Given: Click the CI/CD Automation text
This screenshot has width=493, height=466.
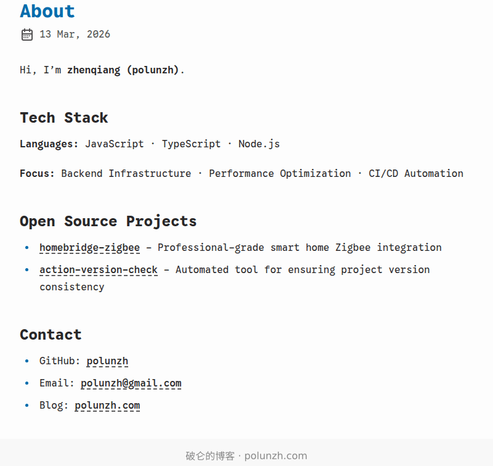Looking at the screenshot, I should coord(416,174).
